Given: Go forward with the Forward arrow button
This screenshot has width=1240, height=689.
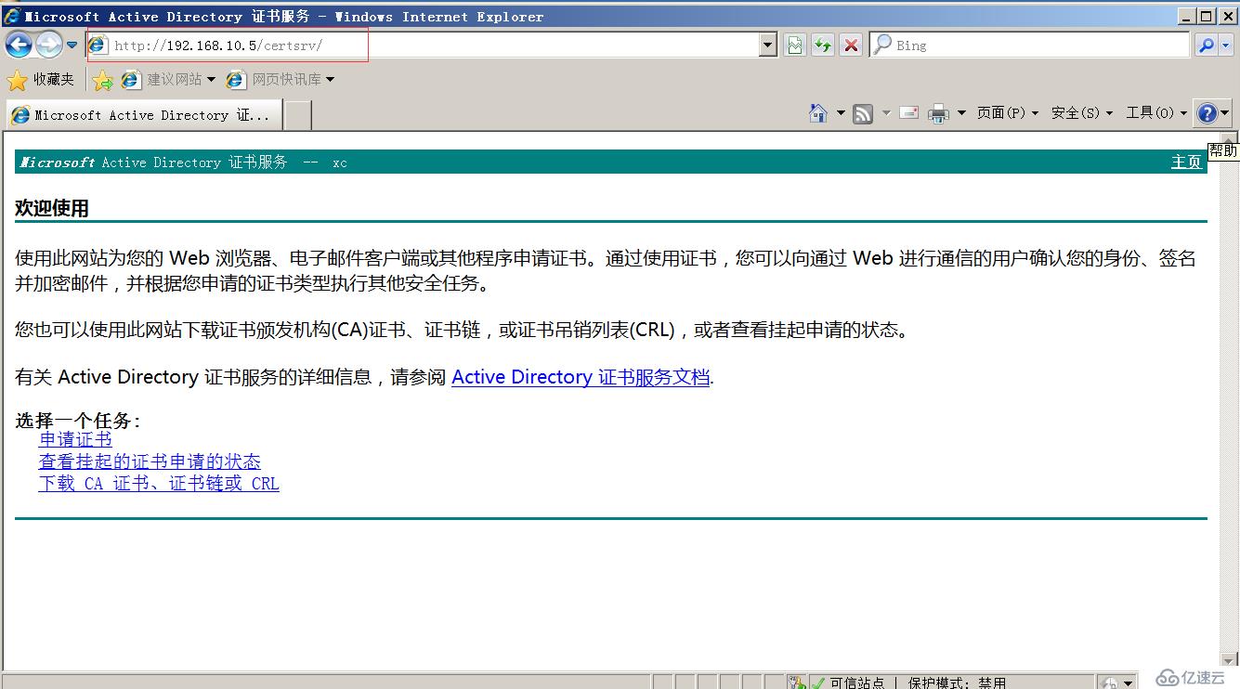Looking at the screenshot, I should (x=48, y=45).
